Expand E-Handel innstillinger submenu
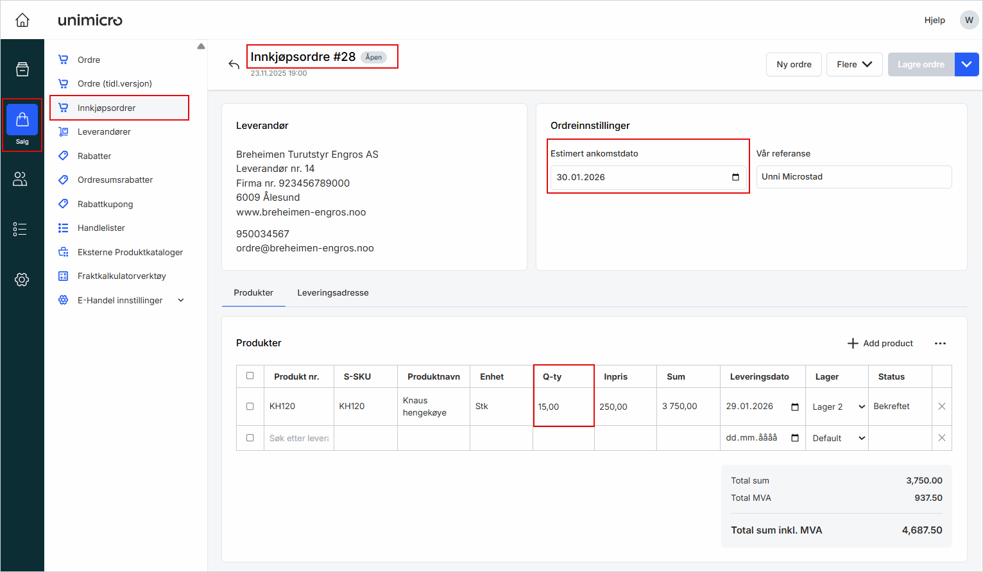 click(181, 300)
